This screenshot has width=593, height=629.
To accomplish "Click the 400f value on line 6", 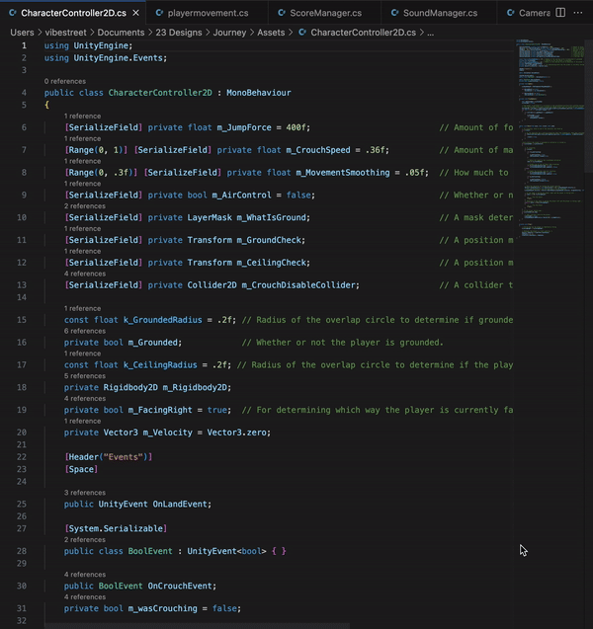I will (296, 127).
